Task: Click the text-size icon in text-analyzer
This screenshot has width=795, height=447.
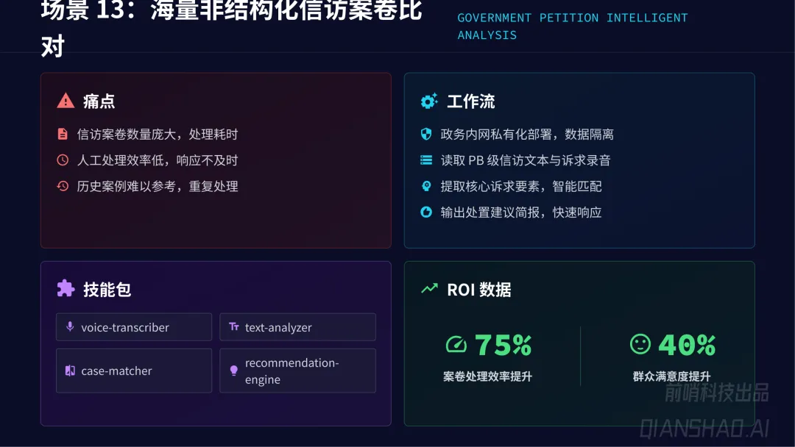Action: pyautogui.click(x=234, y=327)
